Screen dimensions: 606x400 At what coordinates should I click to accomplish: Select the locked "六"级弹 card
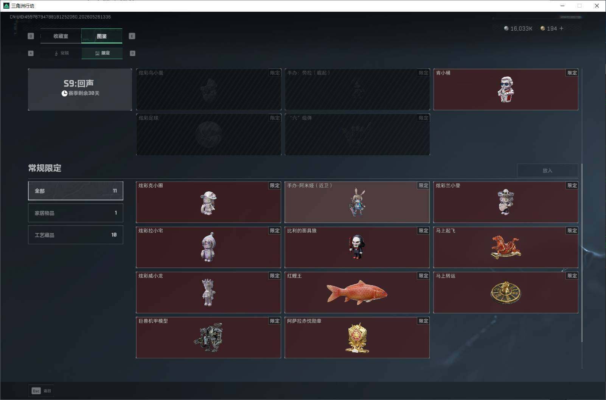[x=357, y=134]
